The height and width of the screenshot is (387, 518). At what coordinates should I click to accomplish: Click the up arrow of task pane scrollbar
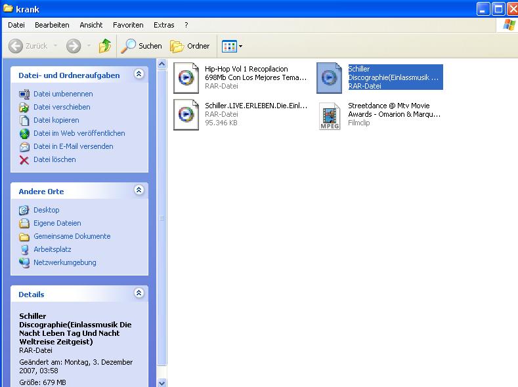tap(162, 64)
